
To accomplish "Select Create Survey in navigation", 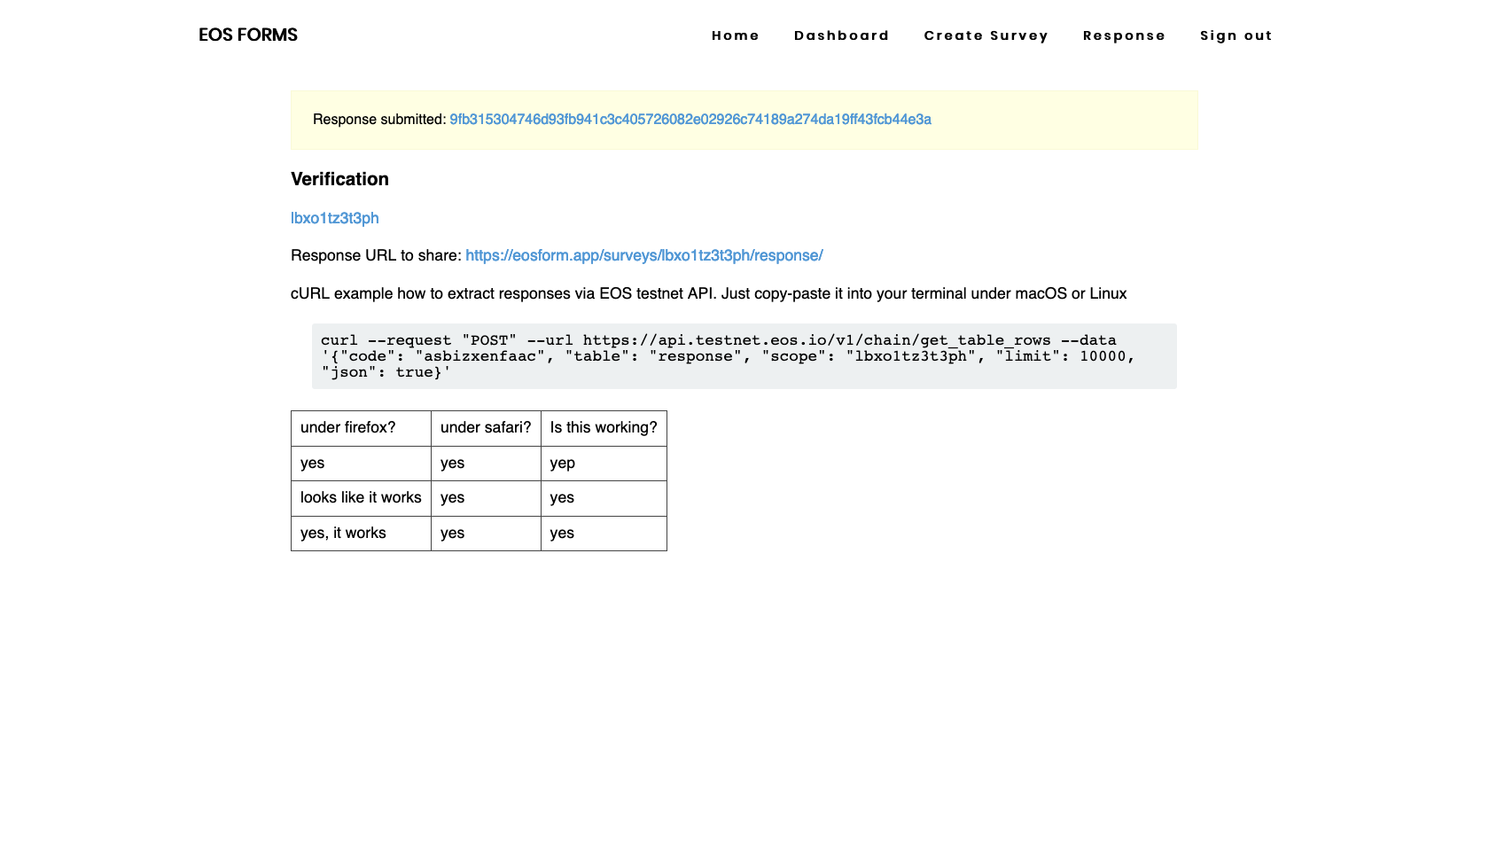I will click(x=986, y=35).
